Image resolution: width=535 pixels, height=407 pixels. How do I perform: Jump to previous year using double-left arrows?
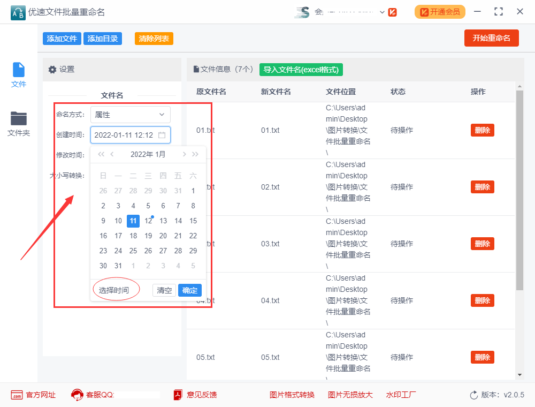[101, 154]
